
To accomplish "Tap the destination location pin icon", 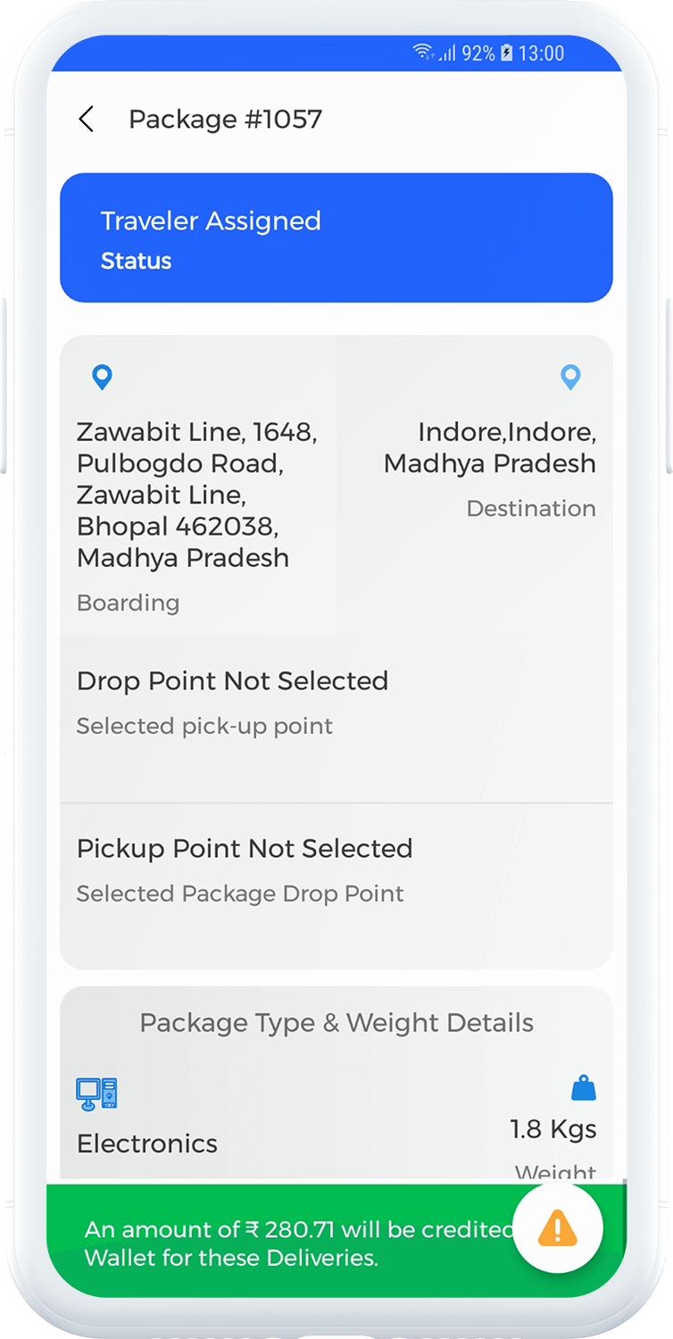I will click(x=570, y=378).
